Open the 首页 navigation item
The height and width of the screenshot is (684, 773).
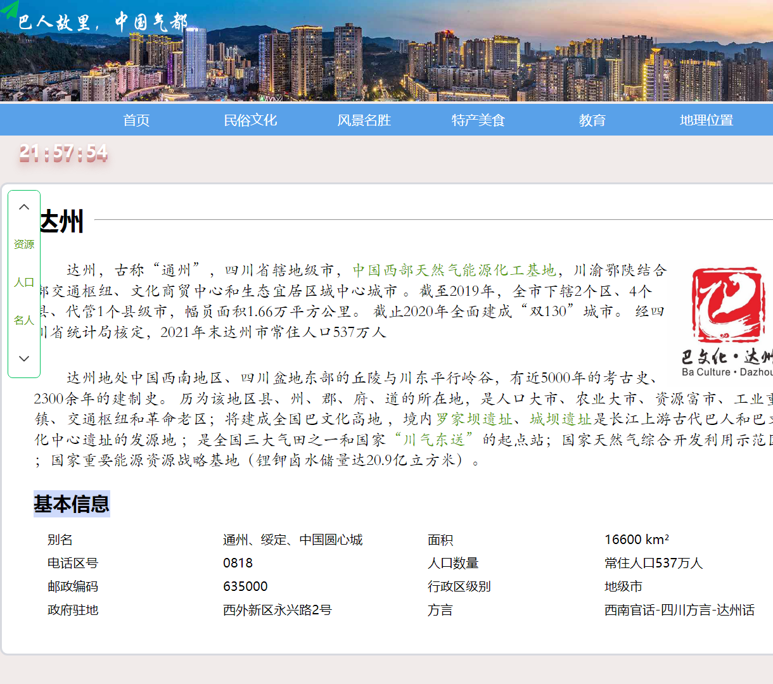(136, 120)
